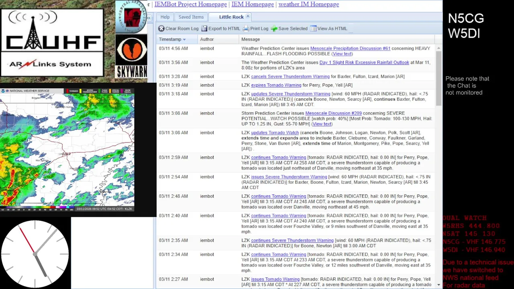Open the weather.IM Homepage link
The height and width of the screenshot is (289, 514).
pyautogui.click(x=309, y=4)
